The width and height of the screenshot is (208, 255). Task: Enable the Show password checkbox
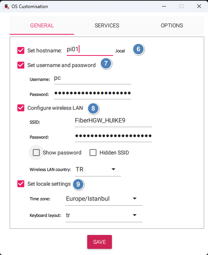(x=36, y=153)
